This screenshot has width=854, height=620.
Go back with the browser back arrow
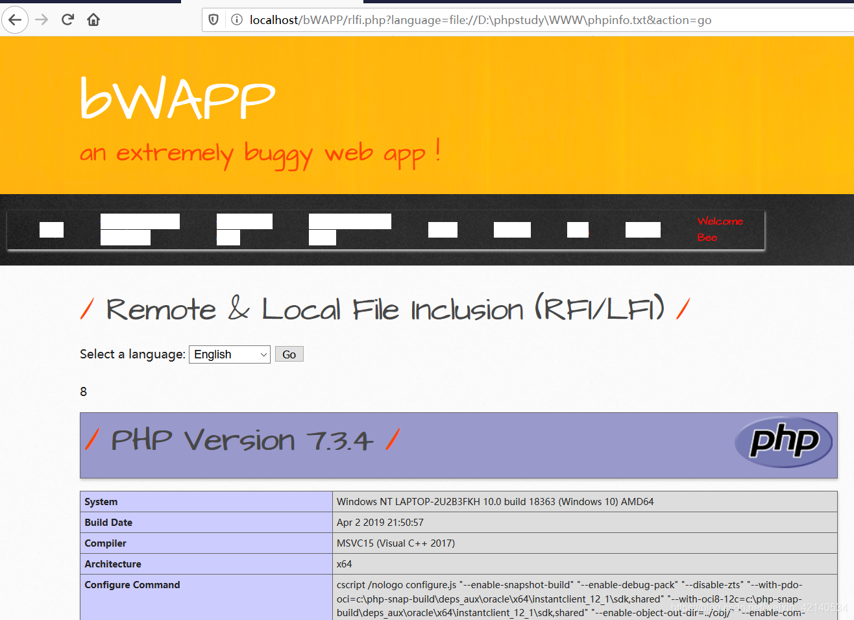pos(15,19)
